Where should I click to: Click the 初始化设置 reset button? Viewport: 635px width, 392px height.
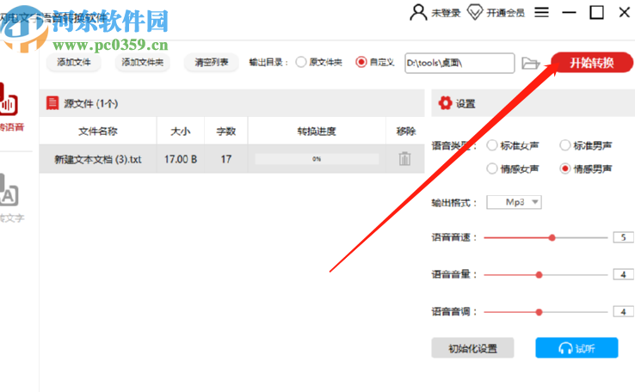472,348
